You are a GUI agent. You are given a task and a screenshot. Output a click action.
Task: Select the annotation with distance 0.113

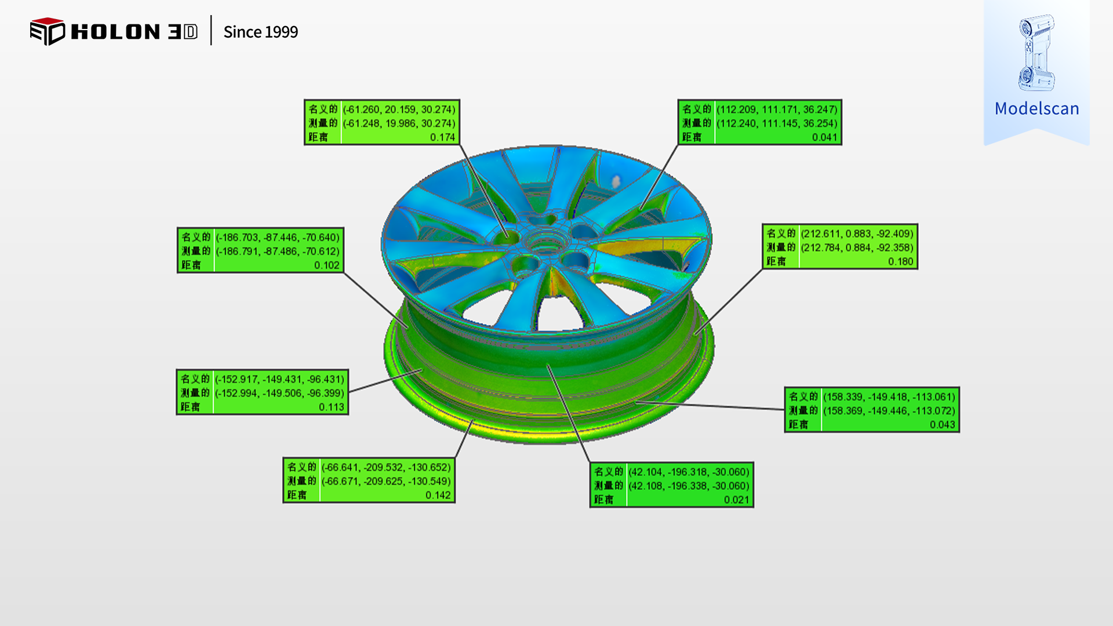click(x=262, y=392)
